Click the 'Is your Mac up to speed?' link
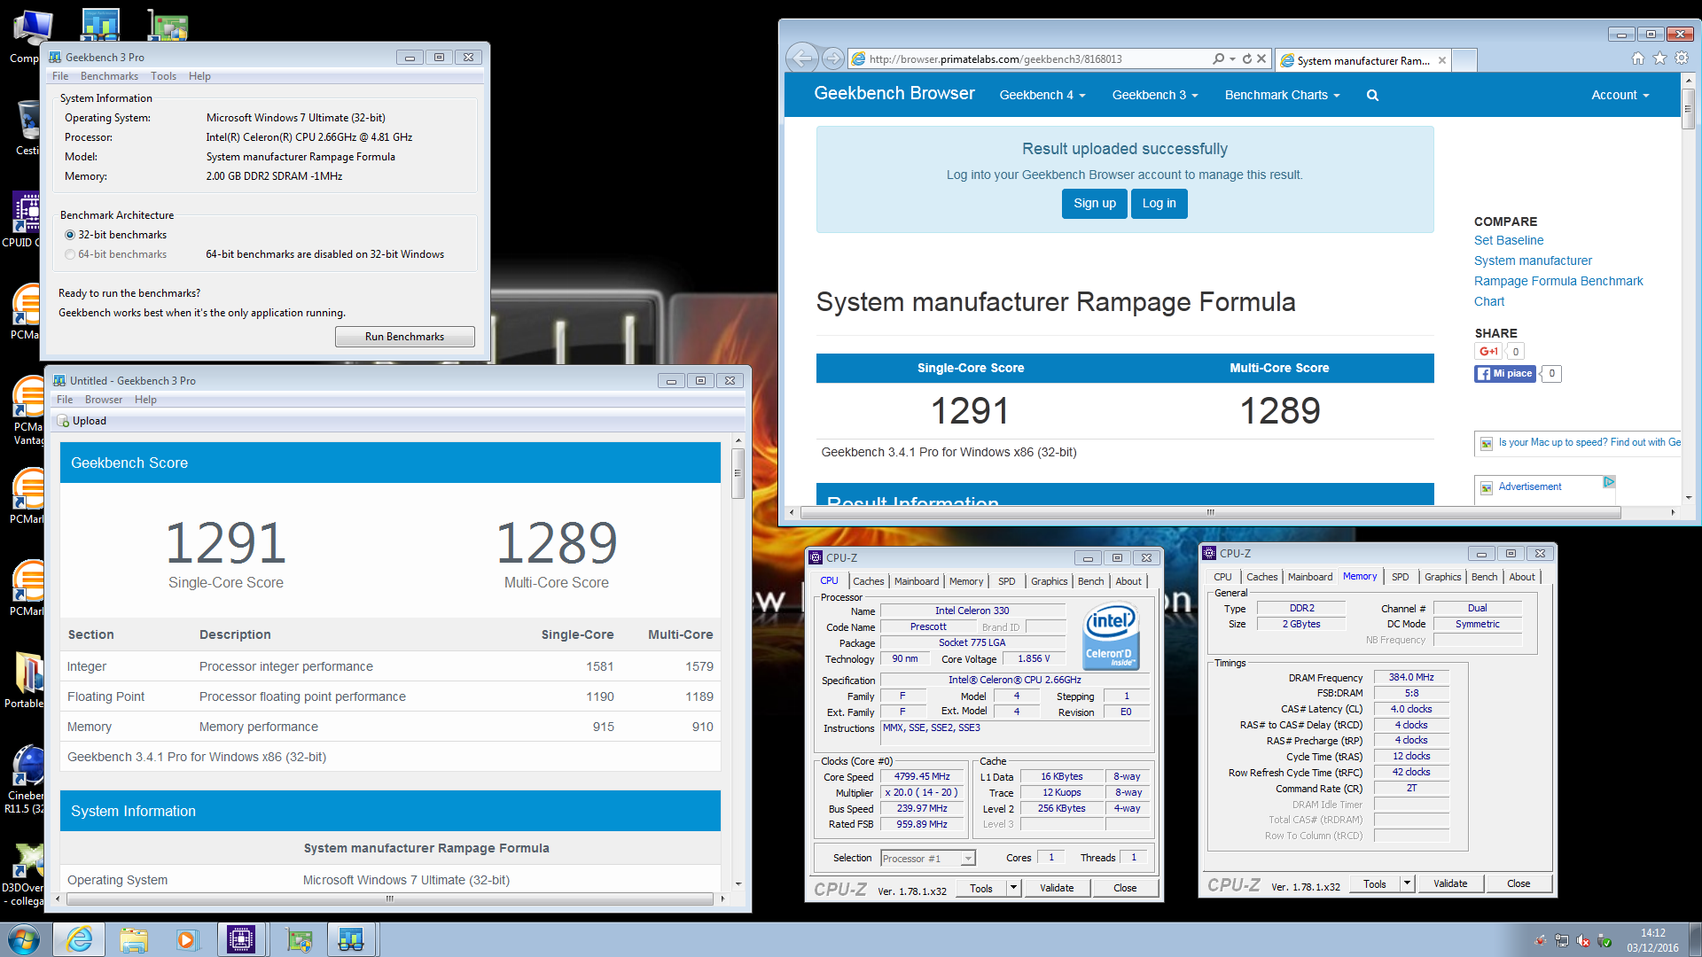 pyautogui.click(x=1589, y=442)
